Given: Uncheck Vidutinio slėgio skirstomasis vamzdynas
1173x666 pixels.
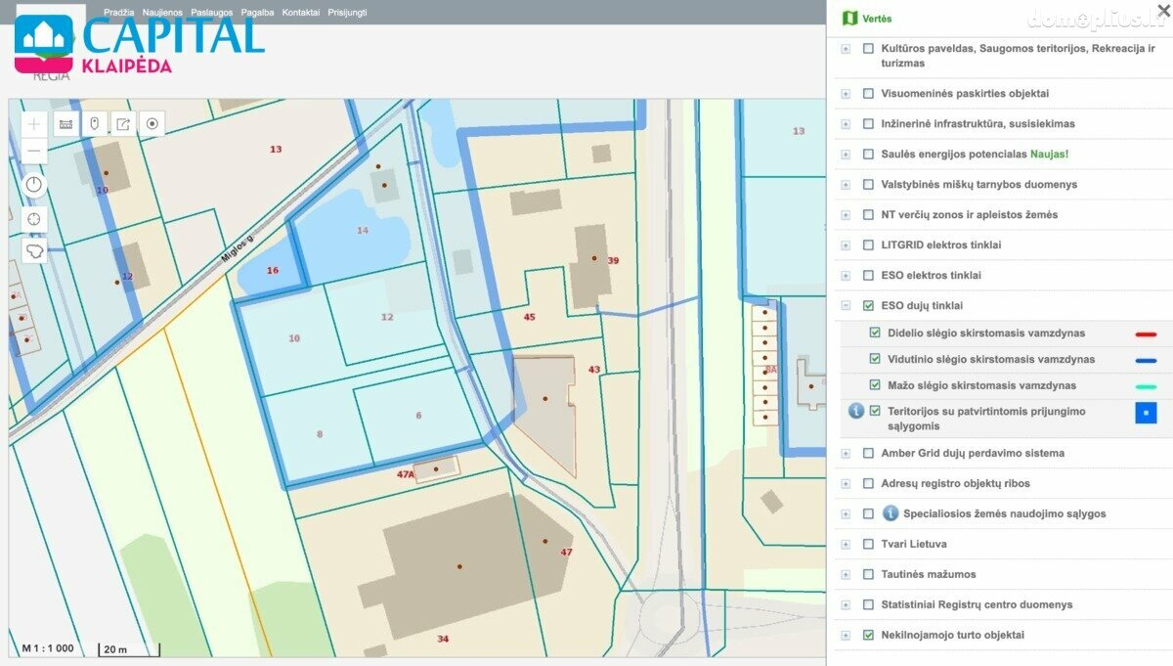Looking at the screenshot, I should [875, 360].
